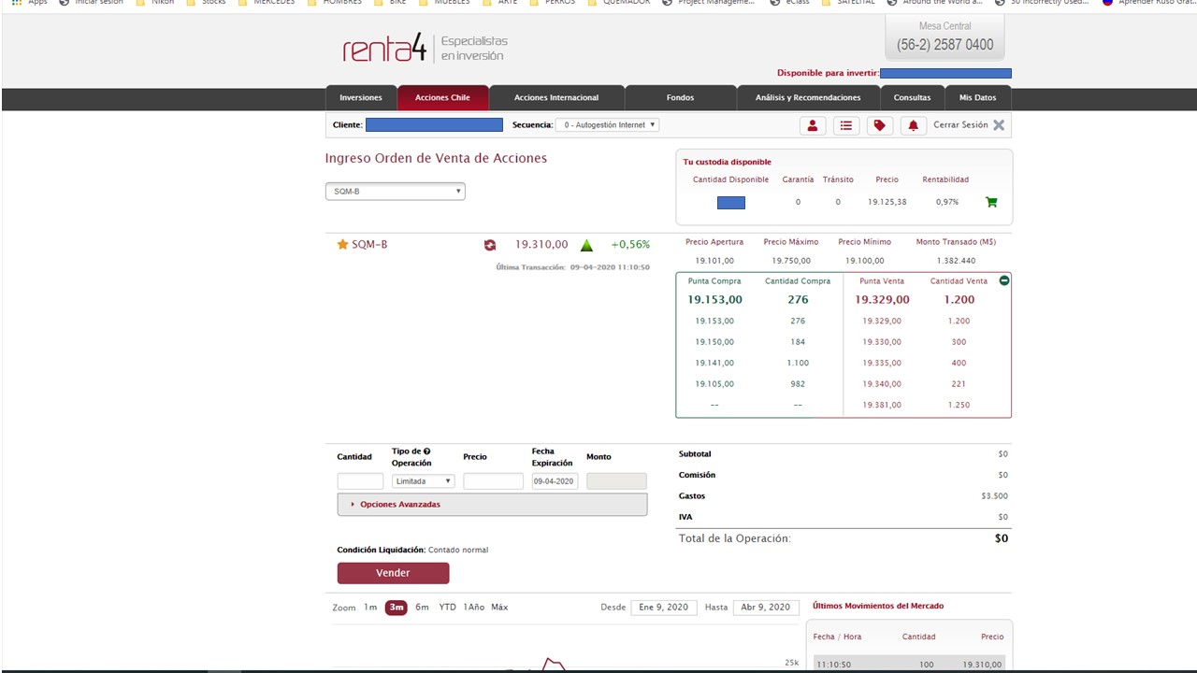Click the Fecha Expiración date field

(555, 481)
